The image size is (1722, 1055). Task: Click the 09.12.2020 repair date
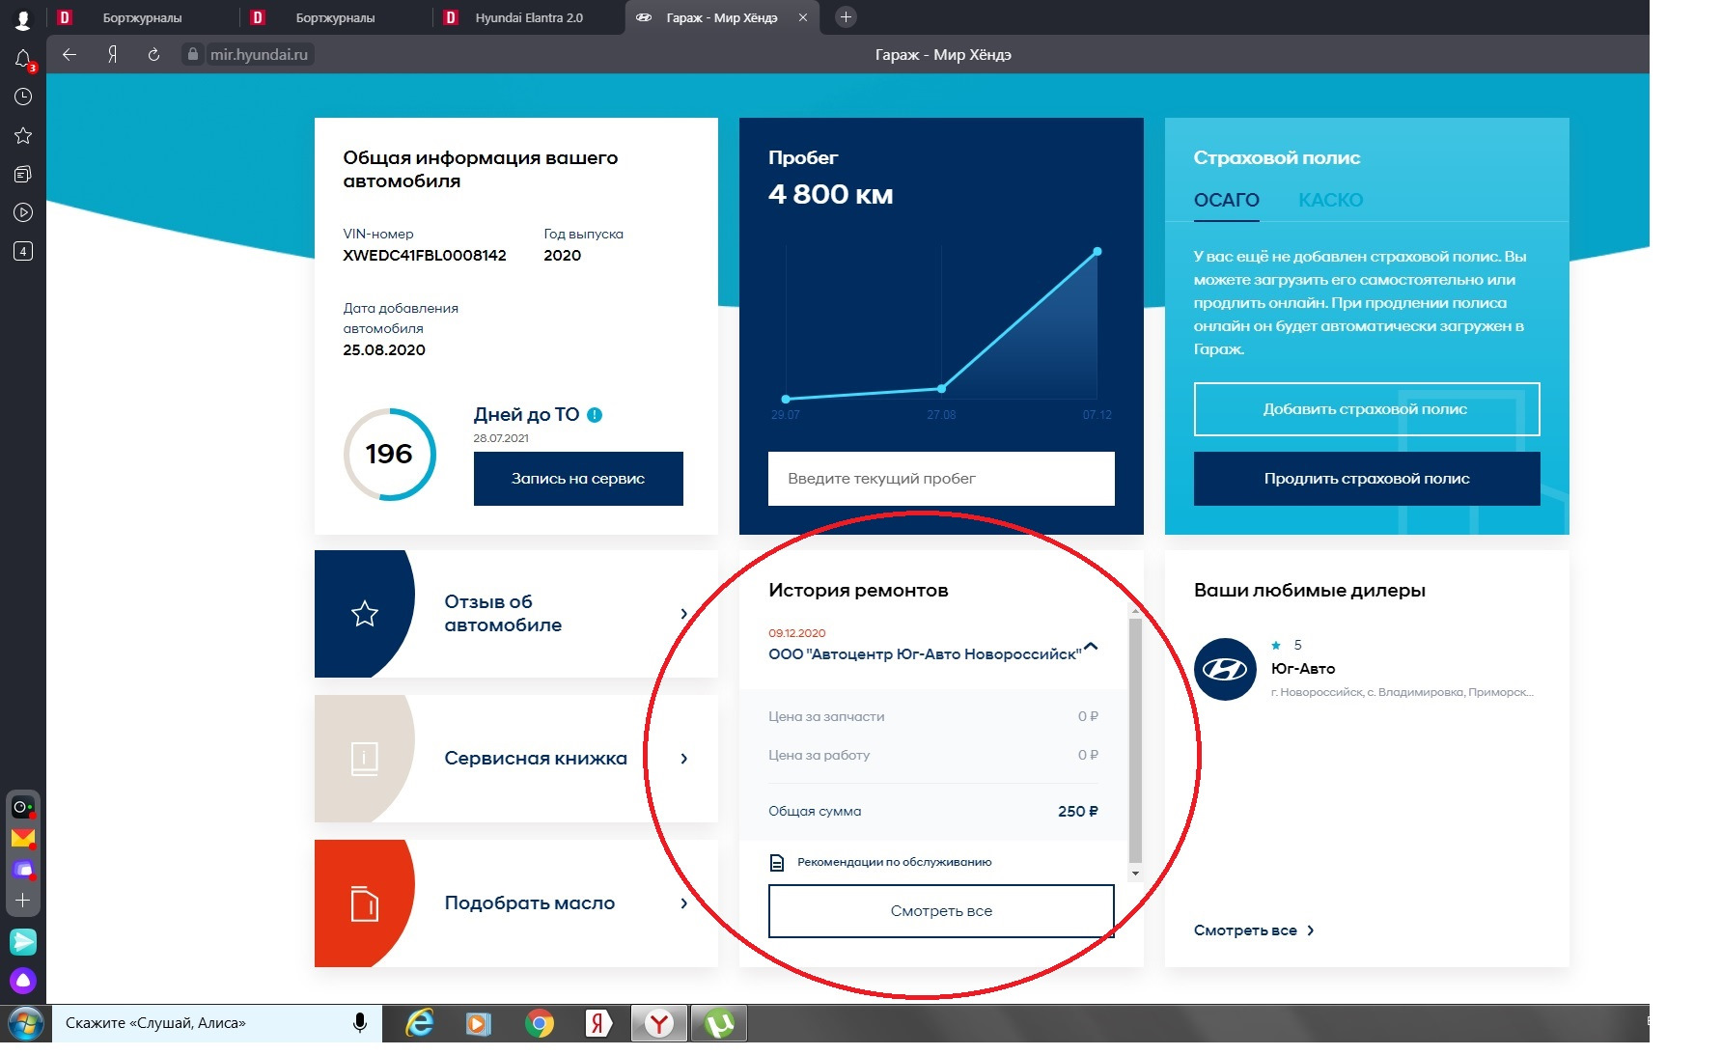[x=797, y=633]
